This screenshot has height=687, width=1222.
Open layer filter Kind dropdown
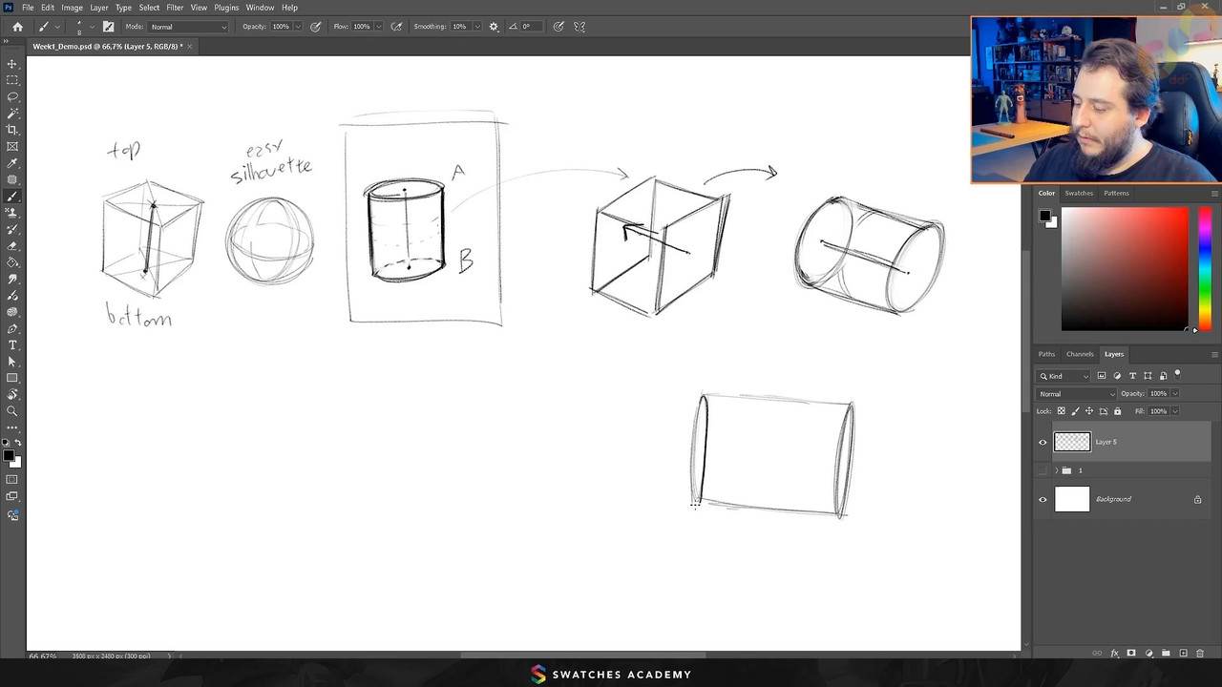pyautogui.click(x=1064, y=376)
